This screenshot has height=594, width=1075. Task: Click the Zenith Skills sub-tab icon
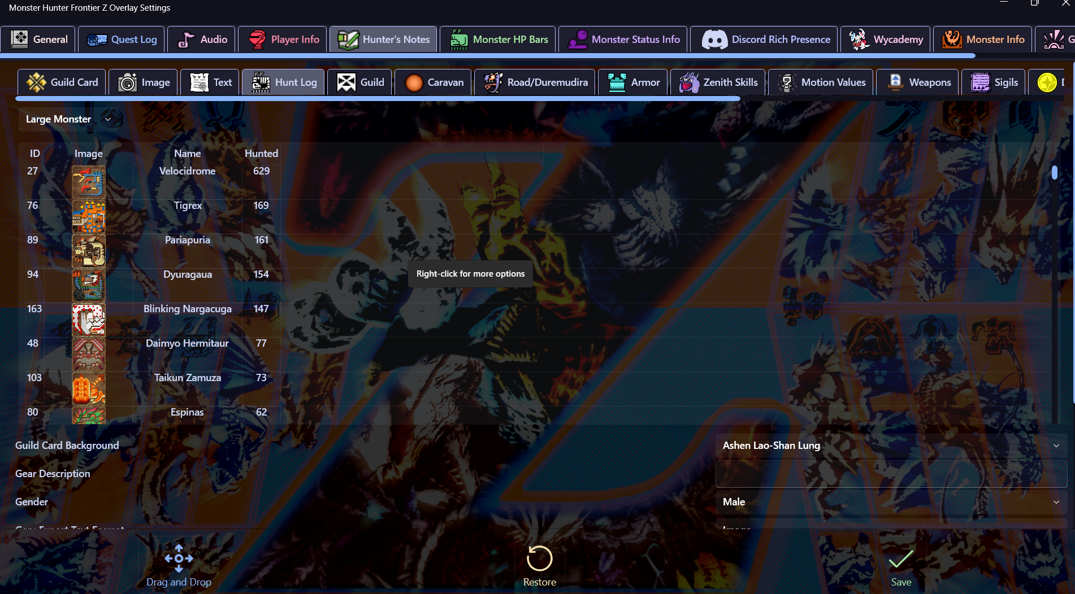(x=689, y=82)
